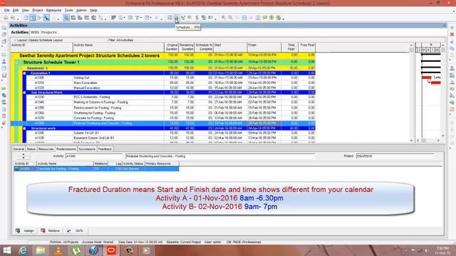Click the Timescale toolbar icon

click(130, 18)
